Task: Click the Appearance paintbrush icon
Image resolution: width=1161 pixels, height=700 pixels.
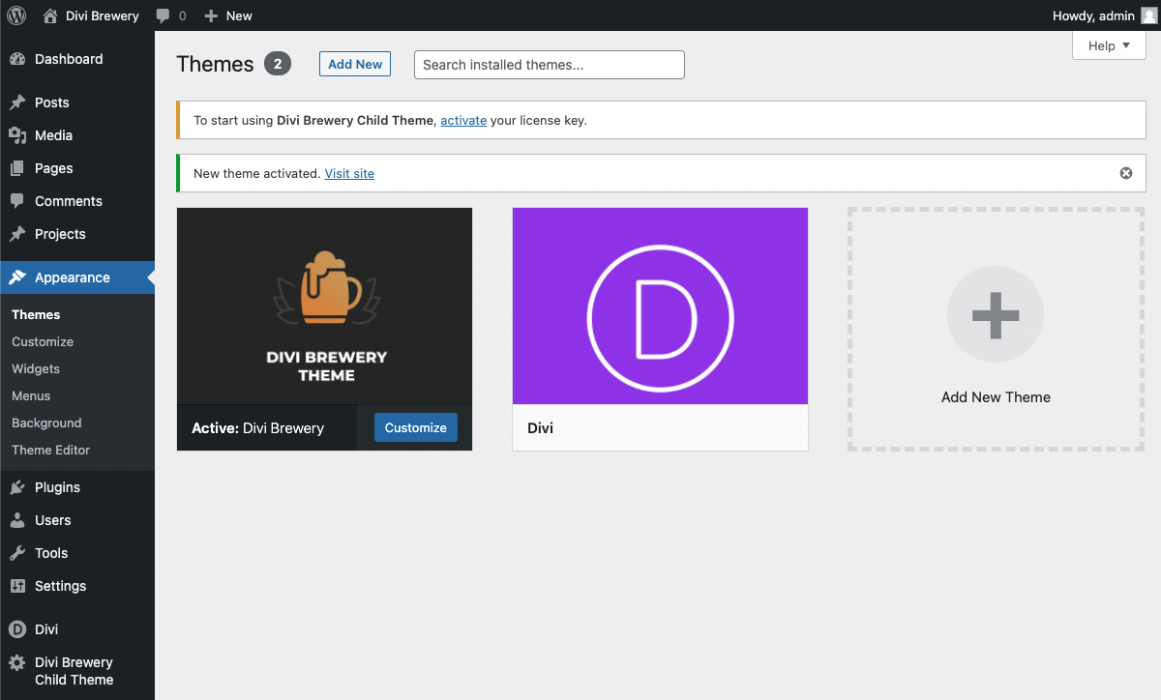Action: click(17, 277)
